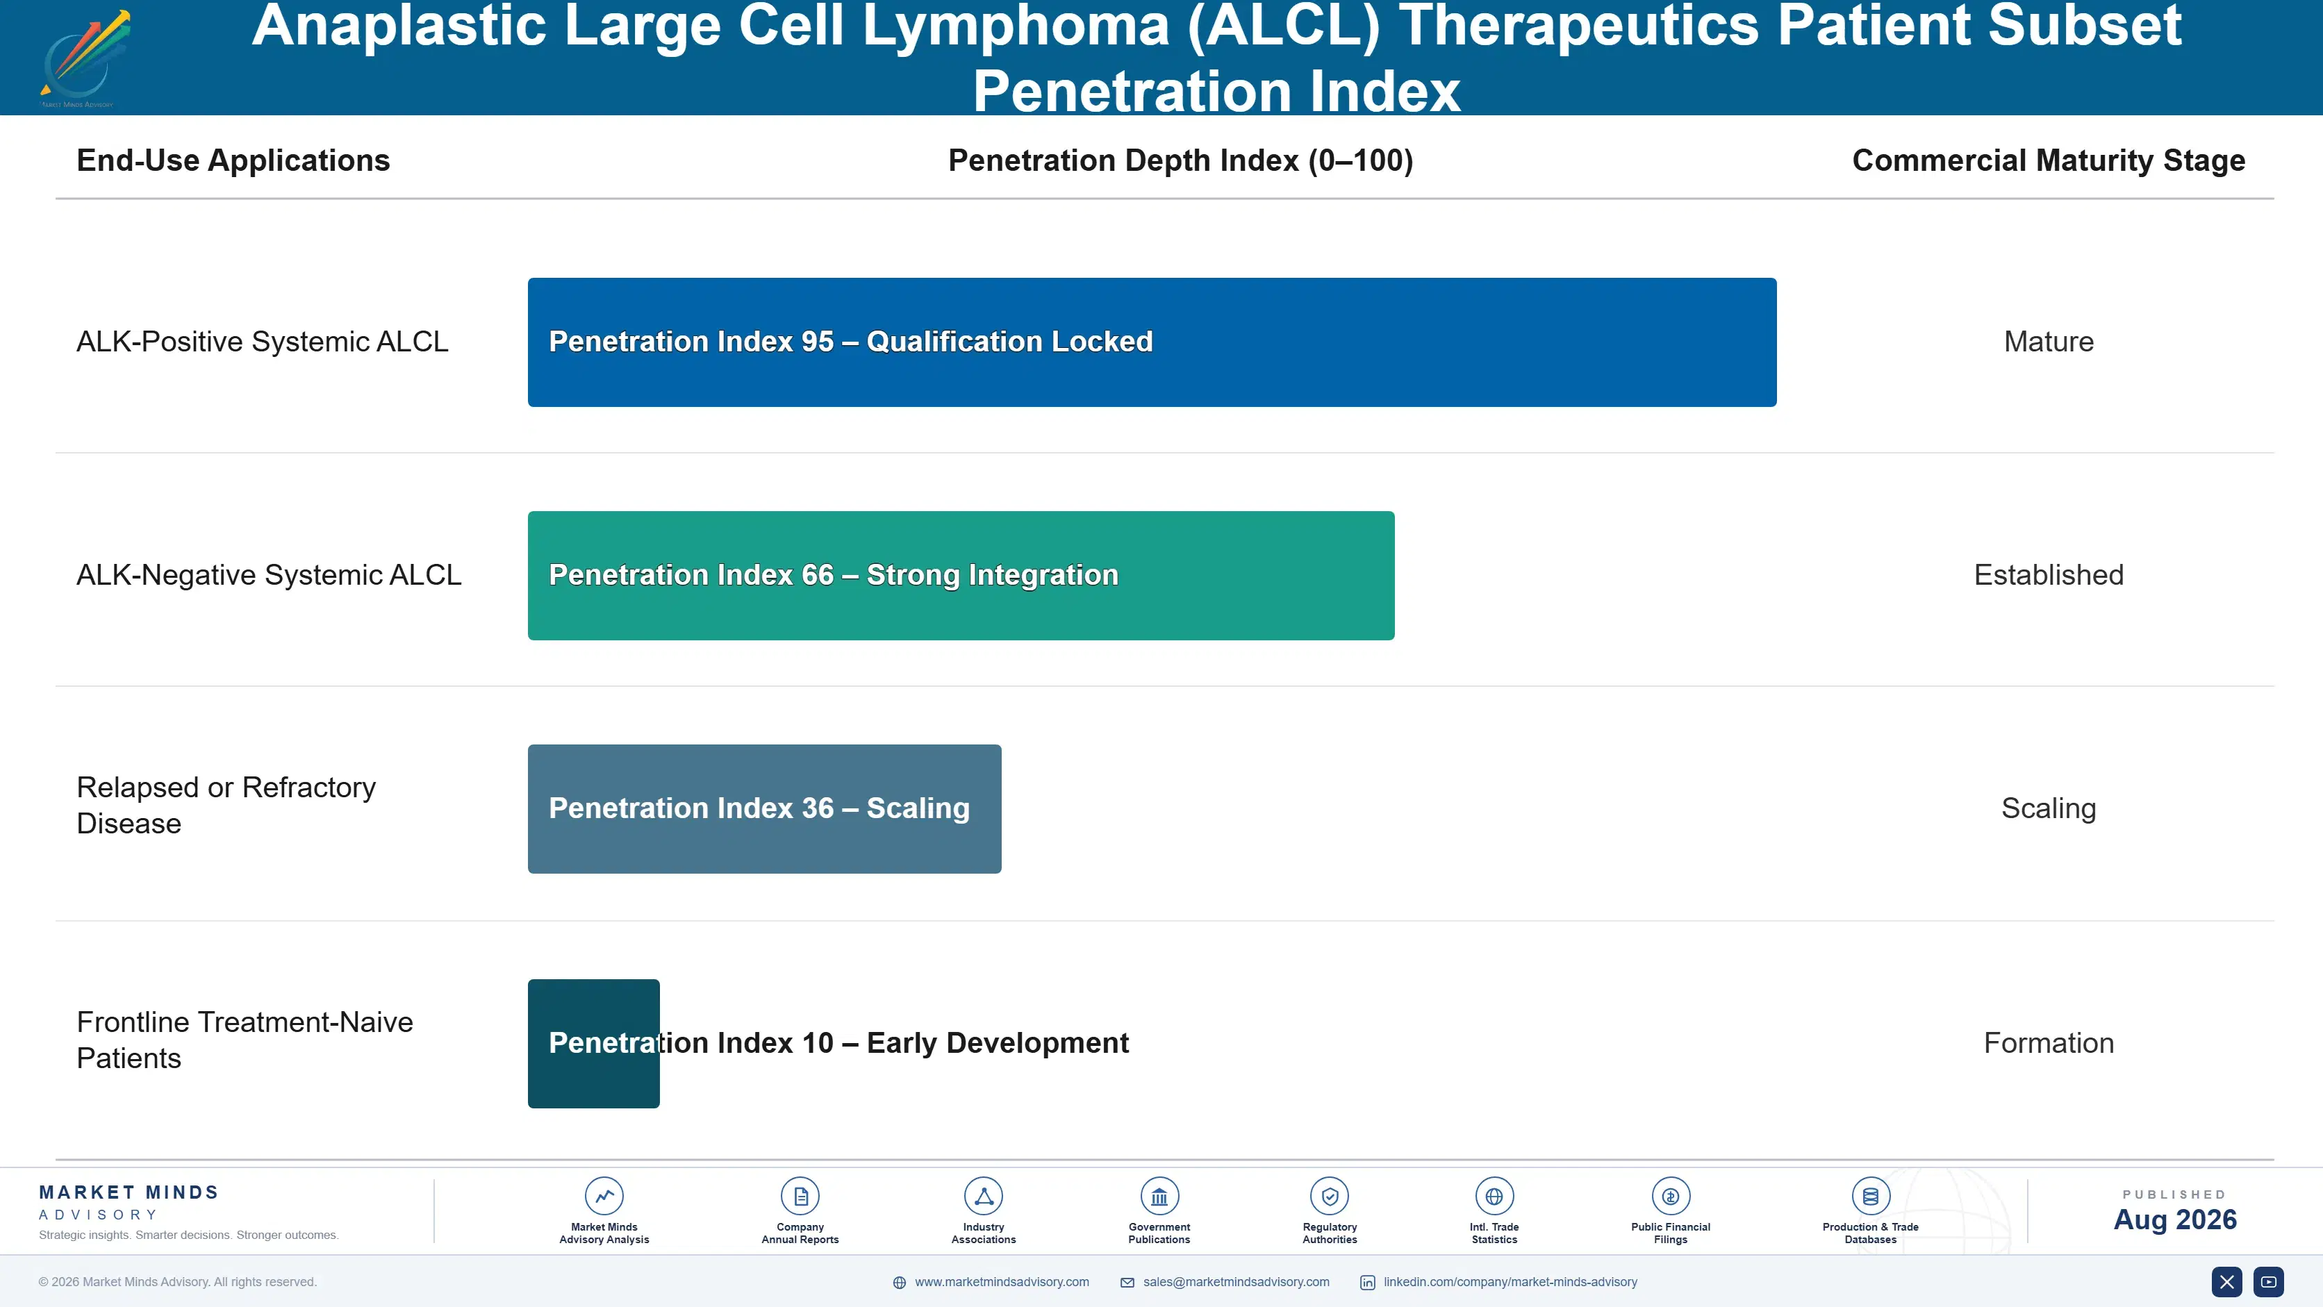Select the Penetration Index 10 Early Development bar
Image resolution: width=2323 pixels, height=1307 pixels.
click(593, 1043)
